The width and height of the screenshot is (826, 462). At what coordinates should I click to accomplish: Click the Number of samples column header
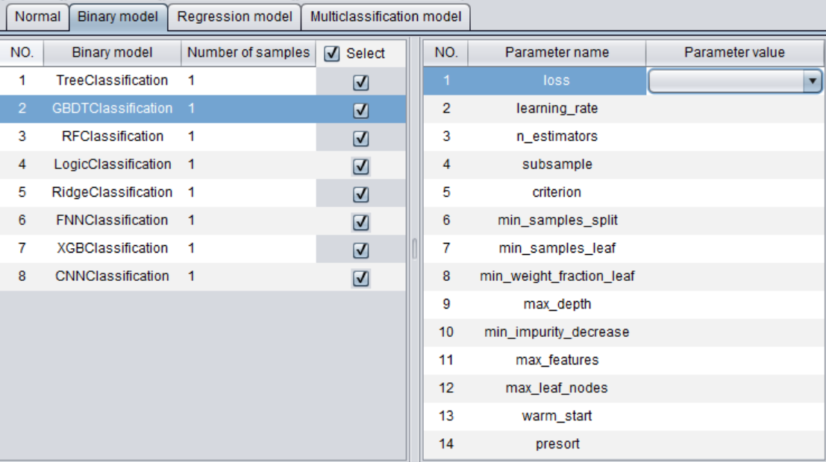[248, 53]
